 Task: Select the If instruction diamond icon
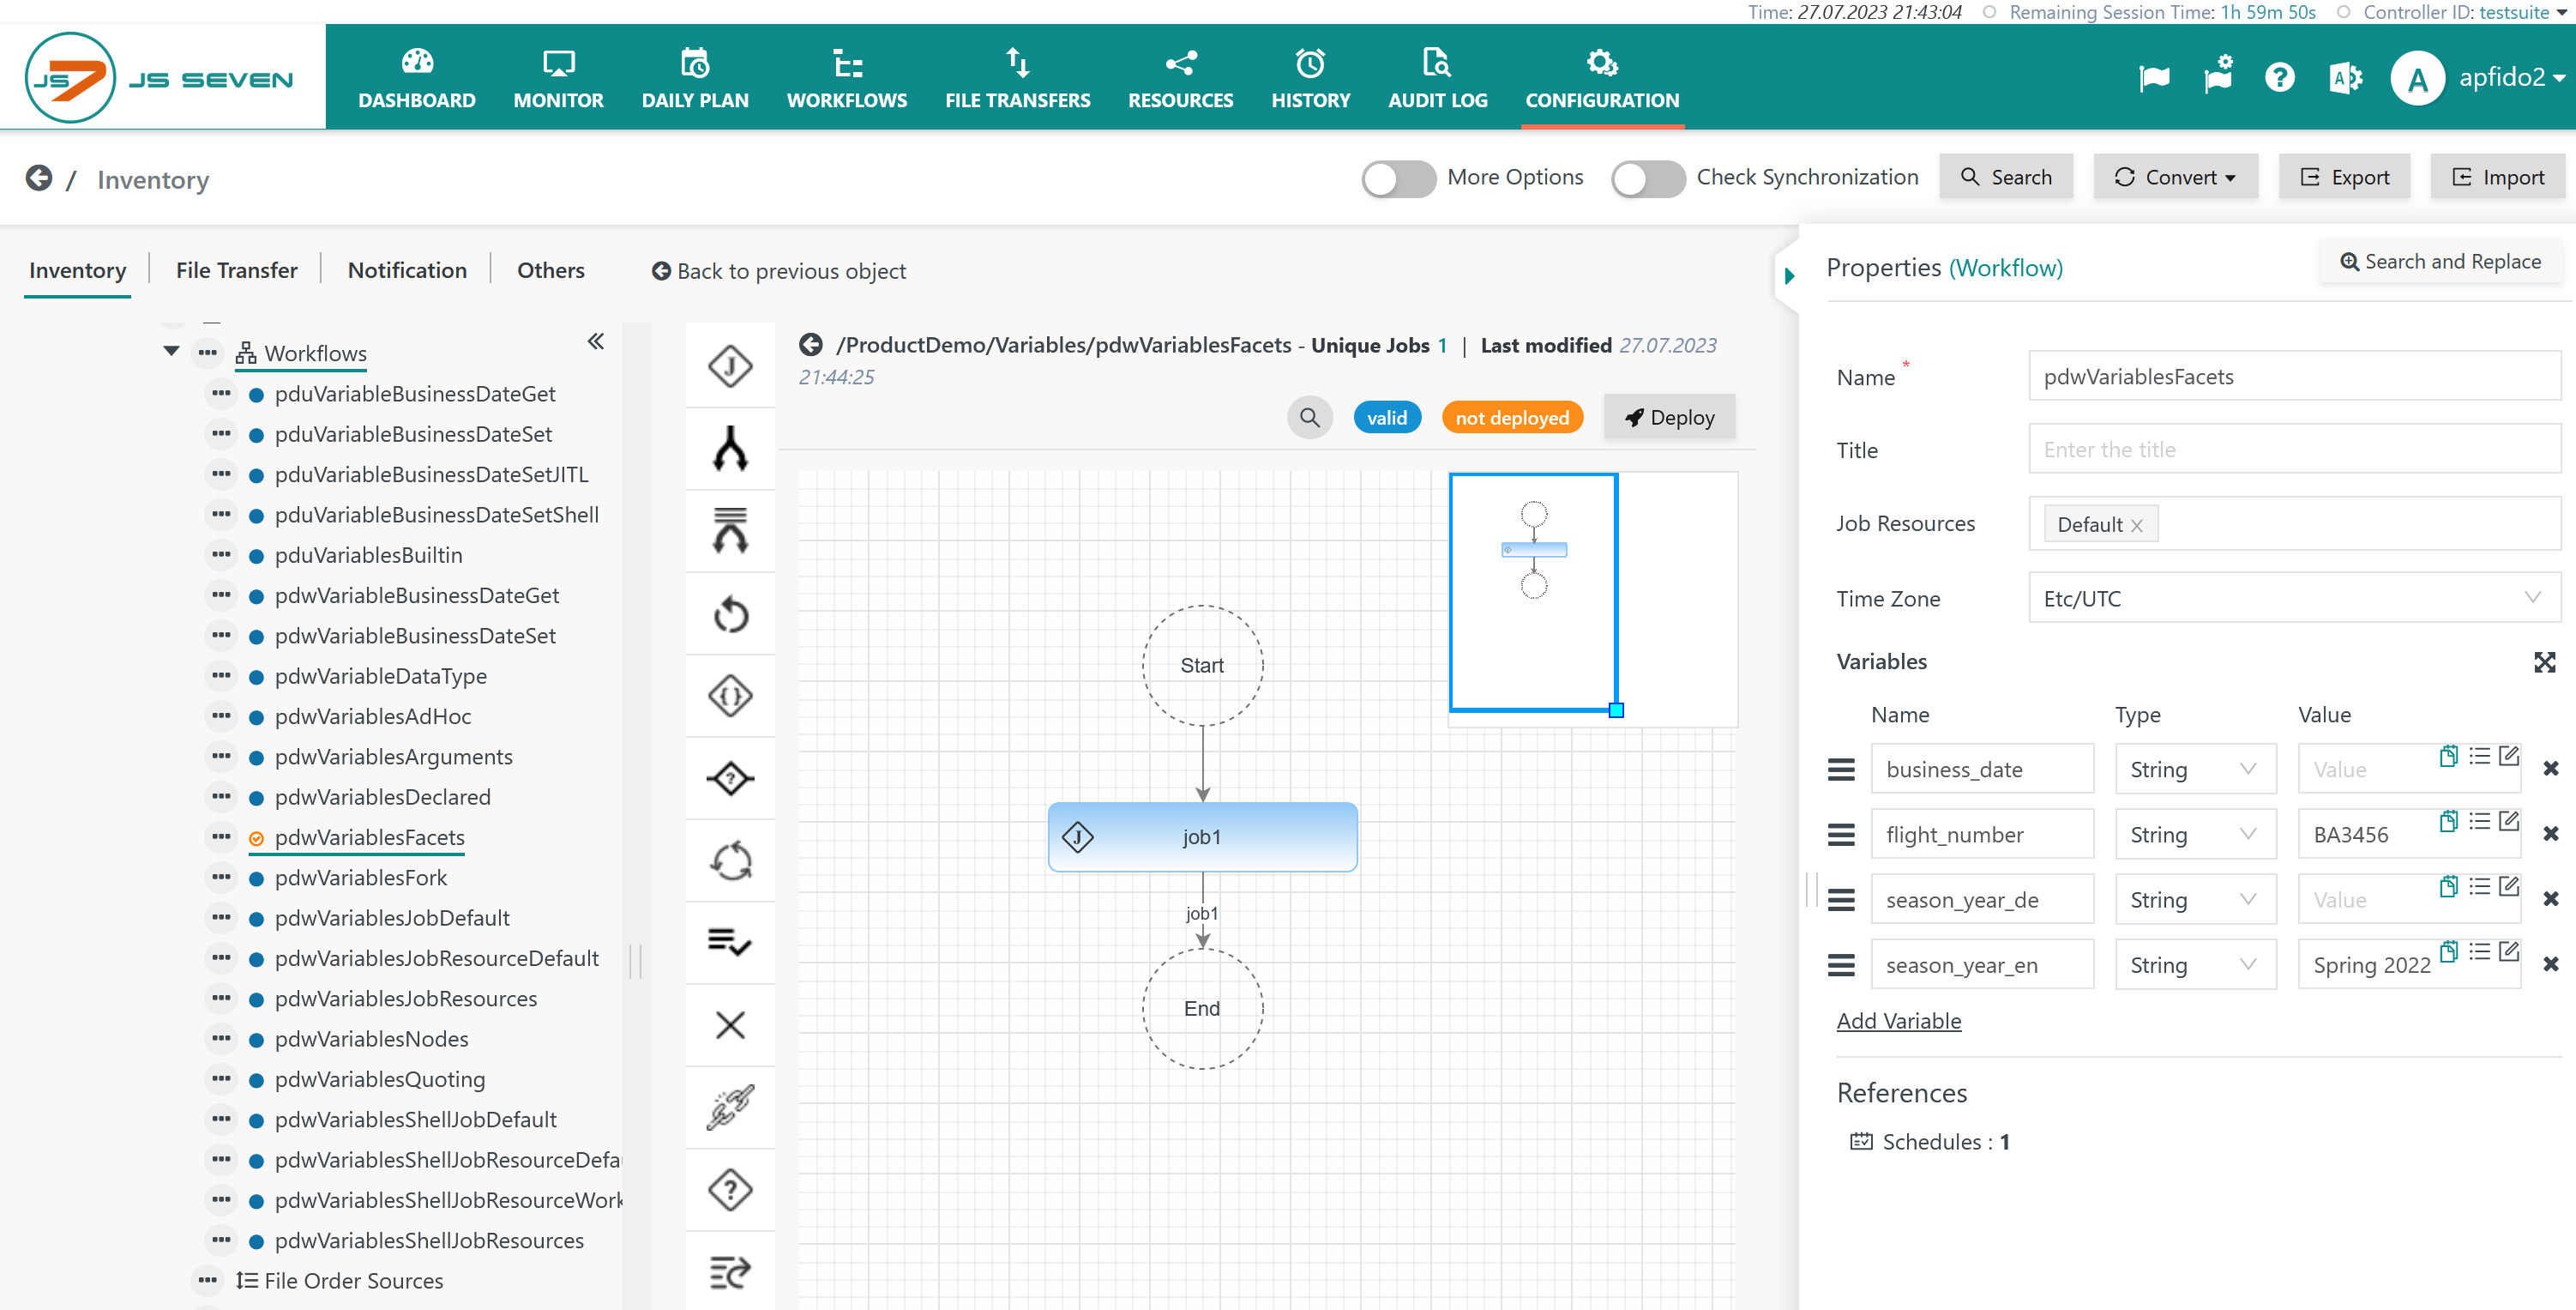tap(730, 777)
